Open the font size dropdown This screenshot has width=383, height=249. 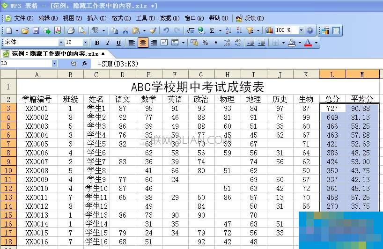click(85, 43)
